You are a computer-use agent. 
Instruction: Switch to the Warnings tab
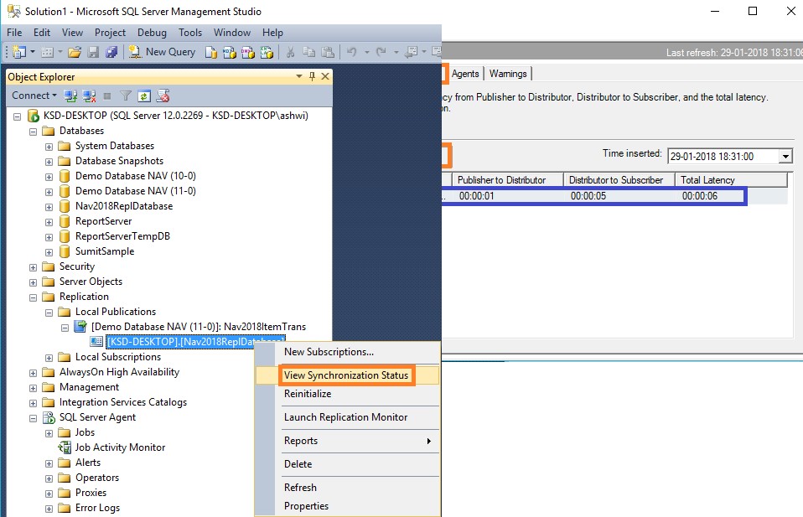(508, 74)
